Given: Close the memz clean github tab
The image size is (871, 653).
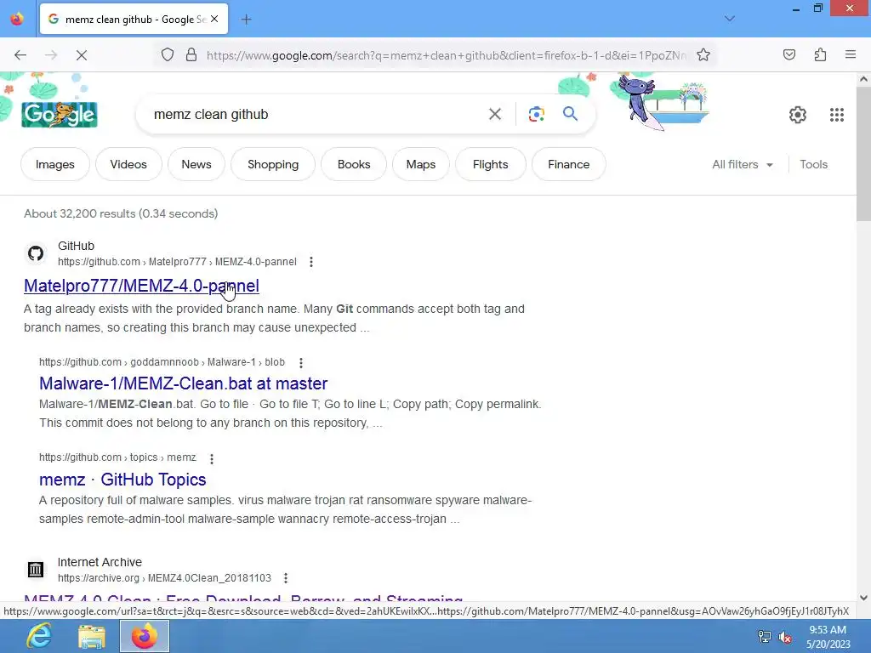Looking at the screenshot, I should (x=214, y=19).
